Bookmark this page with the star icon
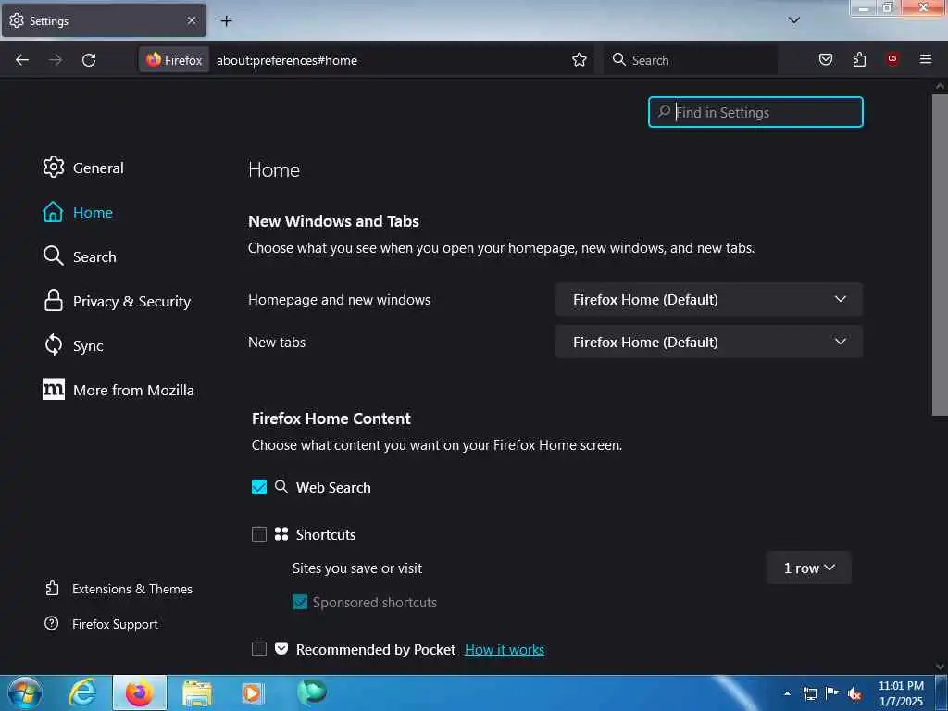948x711 pixels. point(580,60)
